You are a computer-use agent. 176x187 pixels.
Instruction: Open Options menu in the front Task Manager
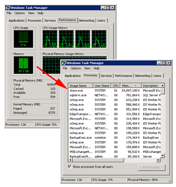pos(76,68)
